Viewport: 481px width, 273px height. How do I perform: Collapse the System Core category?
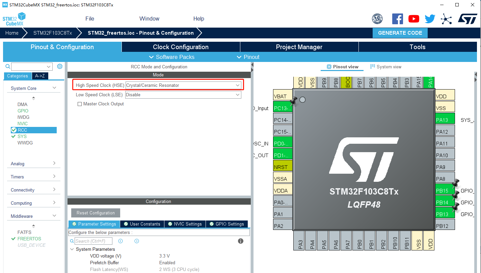54,88
